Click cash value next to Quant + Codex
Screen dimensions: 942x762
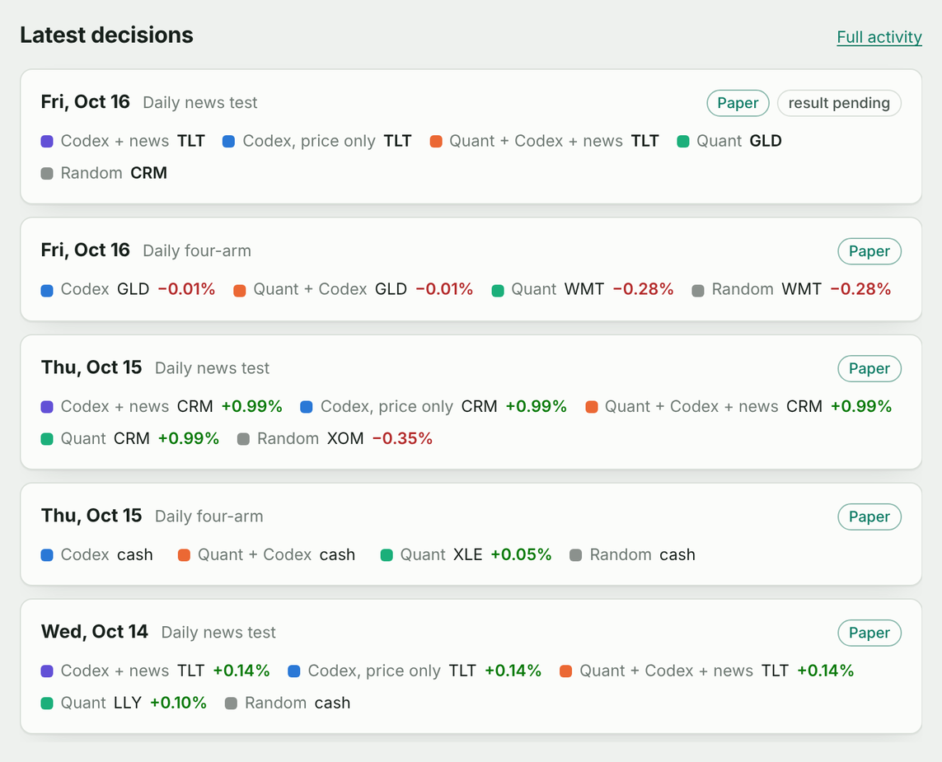337,555
